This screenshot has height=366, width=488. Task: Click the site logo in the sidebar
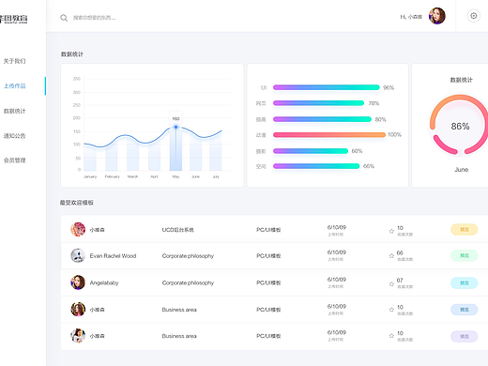tap(13, 19)
